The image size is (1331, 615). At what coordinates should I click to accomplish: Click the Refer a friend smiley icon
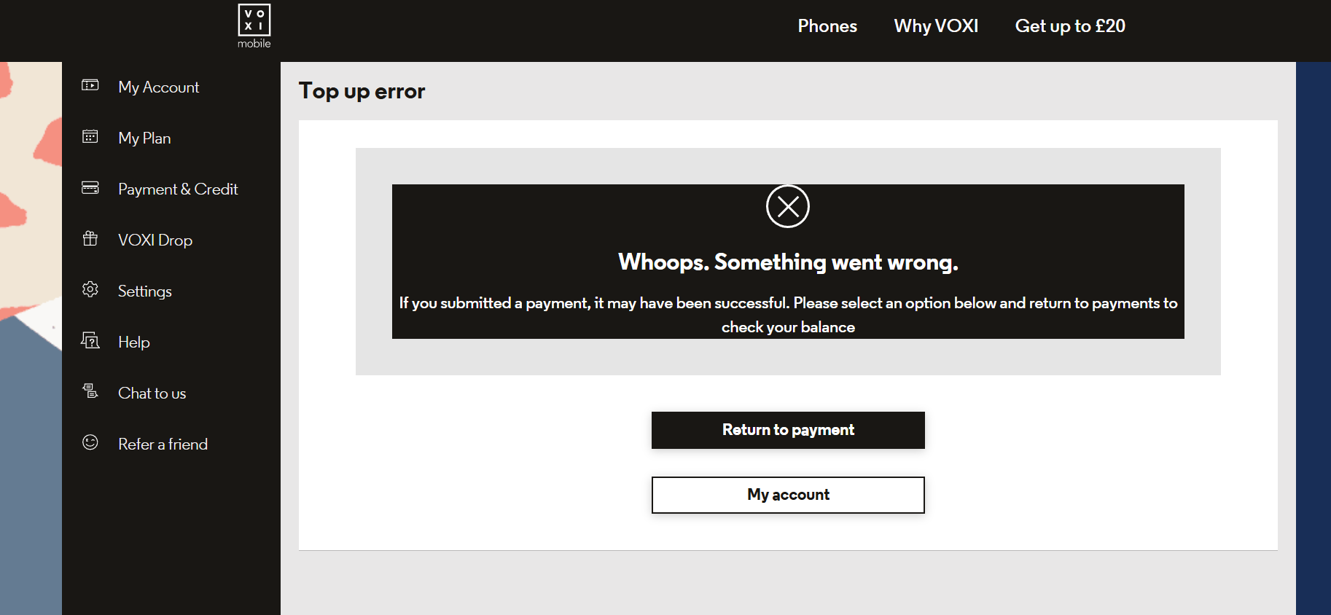[90, 442]
